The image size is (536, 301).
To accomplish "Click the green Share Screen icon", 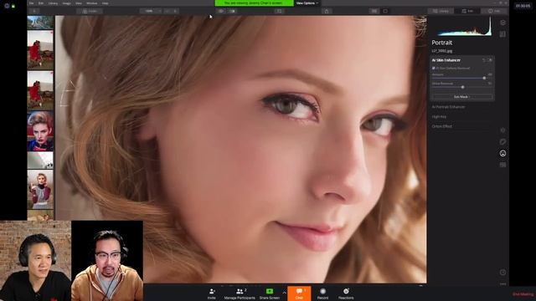I will (270, 291).
